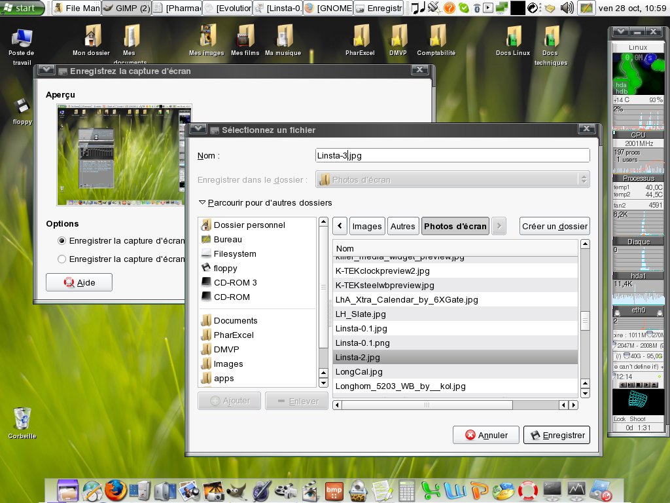The height and width of the screenshot is (503, 670).
Task: Sort files by the 'Nom' column header
Action: tap(455, 248)
